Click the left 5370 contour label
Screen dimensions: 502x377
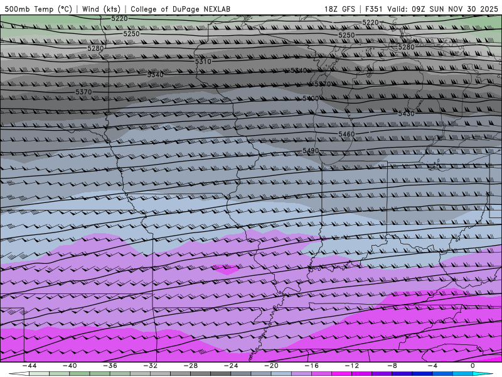click(83, 92)
